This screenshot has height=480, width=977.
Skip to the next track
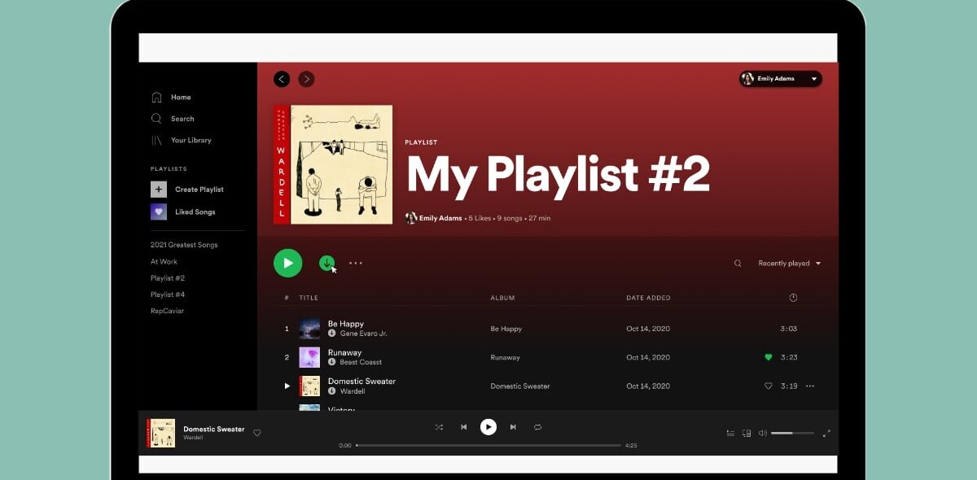[513, 427]
